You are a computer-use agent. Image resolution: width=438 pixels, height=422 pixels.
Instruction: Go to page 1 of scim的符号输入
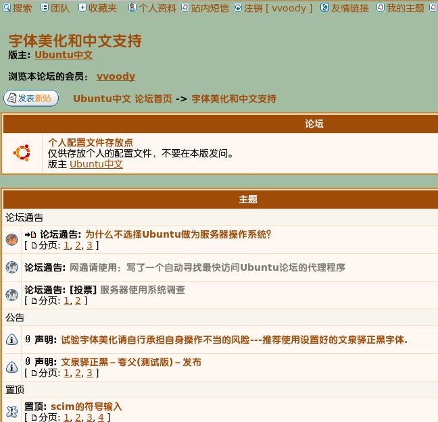pyautogui.click(x=66, y=417)
